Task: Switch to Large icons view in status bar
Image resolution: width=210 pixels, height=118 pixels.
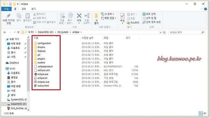Action: (x=205, y=113)
